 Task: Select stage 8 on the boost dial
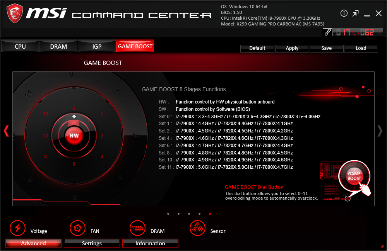click(x=45, y=157)
